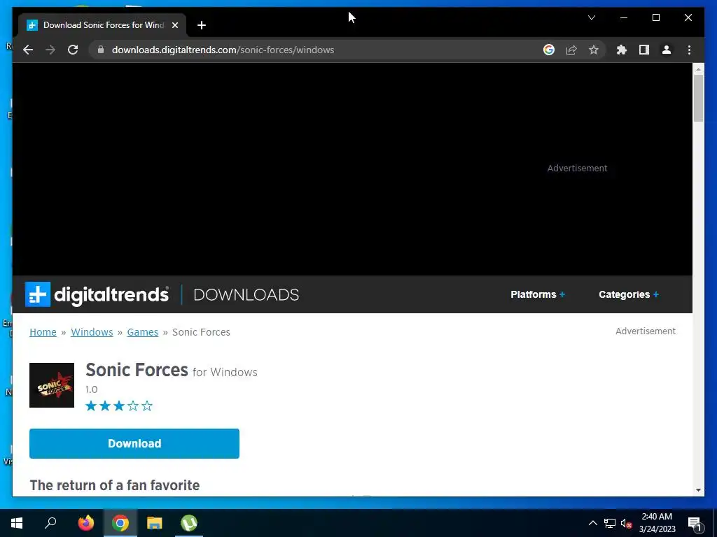View site info via the lock icon
Viewport: 717px width, 537px height.
(101, 50)
